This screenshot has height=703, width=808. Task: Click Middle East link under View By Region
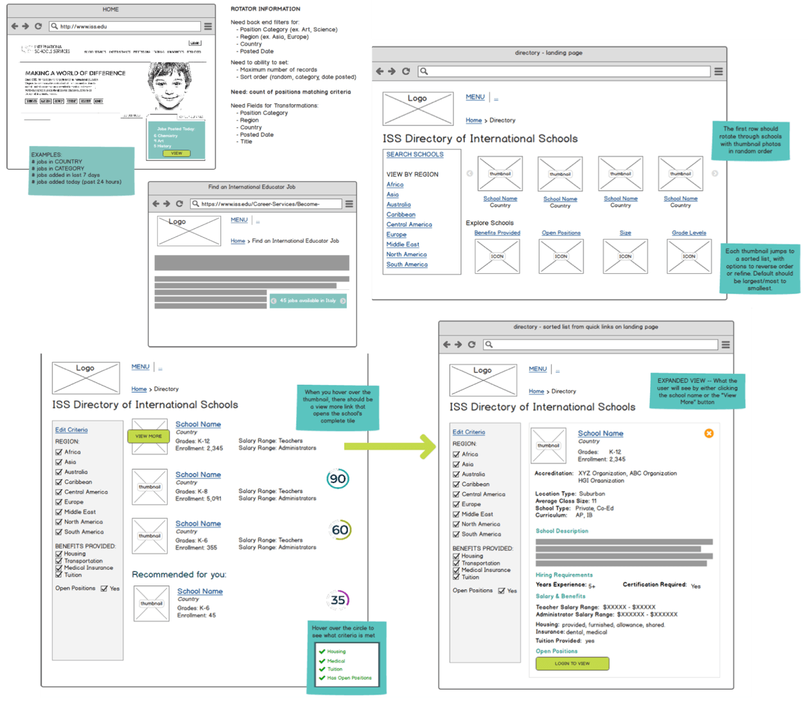coord(402,244)
